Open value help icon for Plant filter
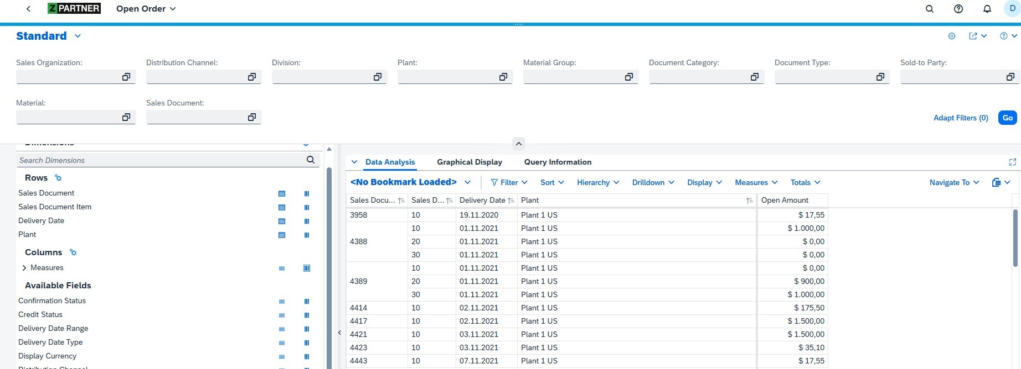 click(503, 77)
